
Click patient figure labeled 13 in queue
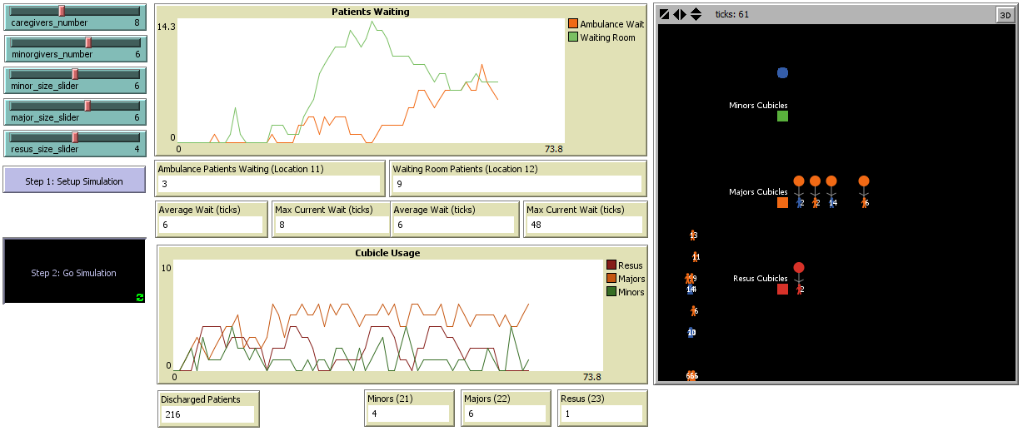[693, 235]
